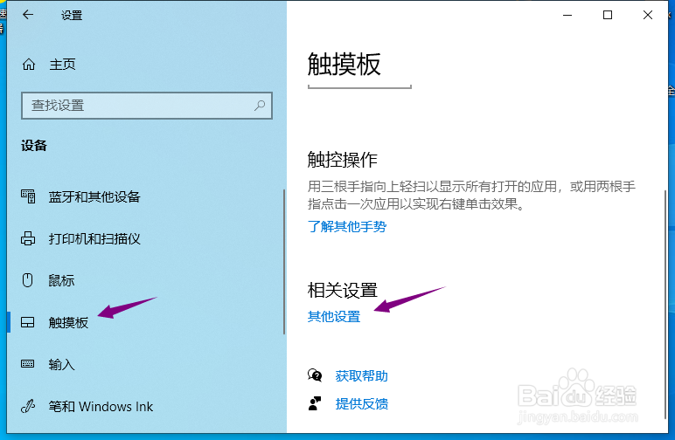Select the 笔和 Windows Ink pen icon
This screenshot has width=675, height=440.
pyautogui.click(x=28, y=406)
